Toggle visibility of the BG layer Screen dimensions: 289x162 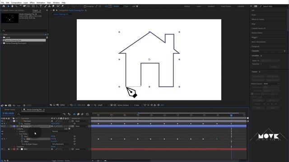[x=2, y=149]
